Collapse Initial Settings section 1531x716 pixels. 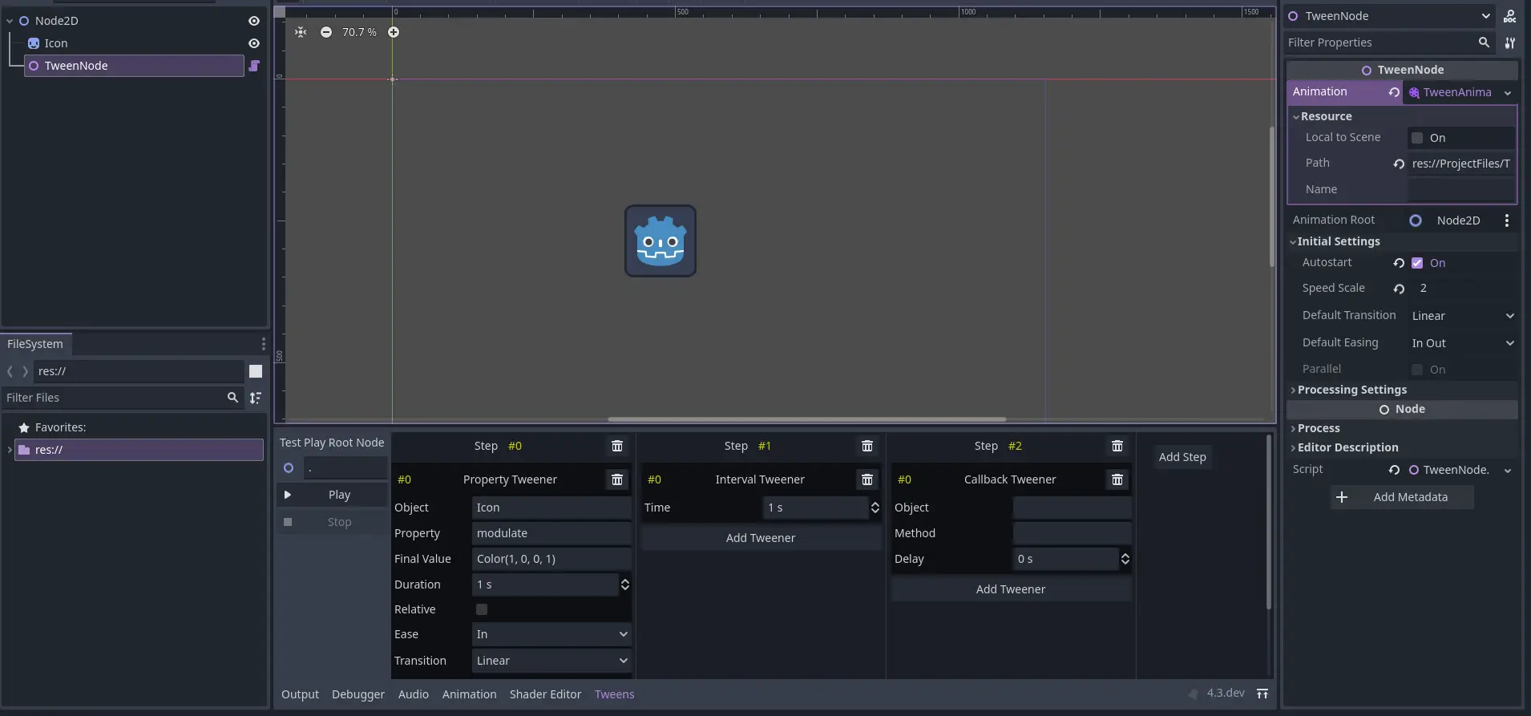[x=1293, y=242]
